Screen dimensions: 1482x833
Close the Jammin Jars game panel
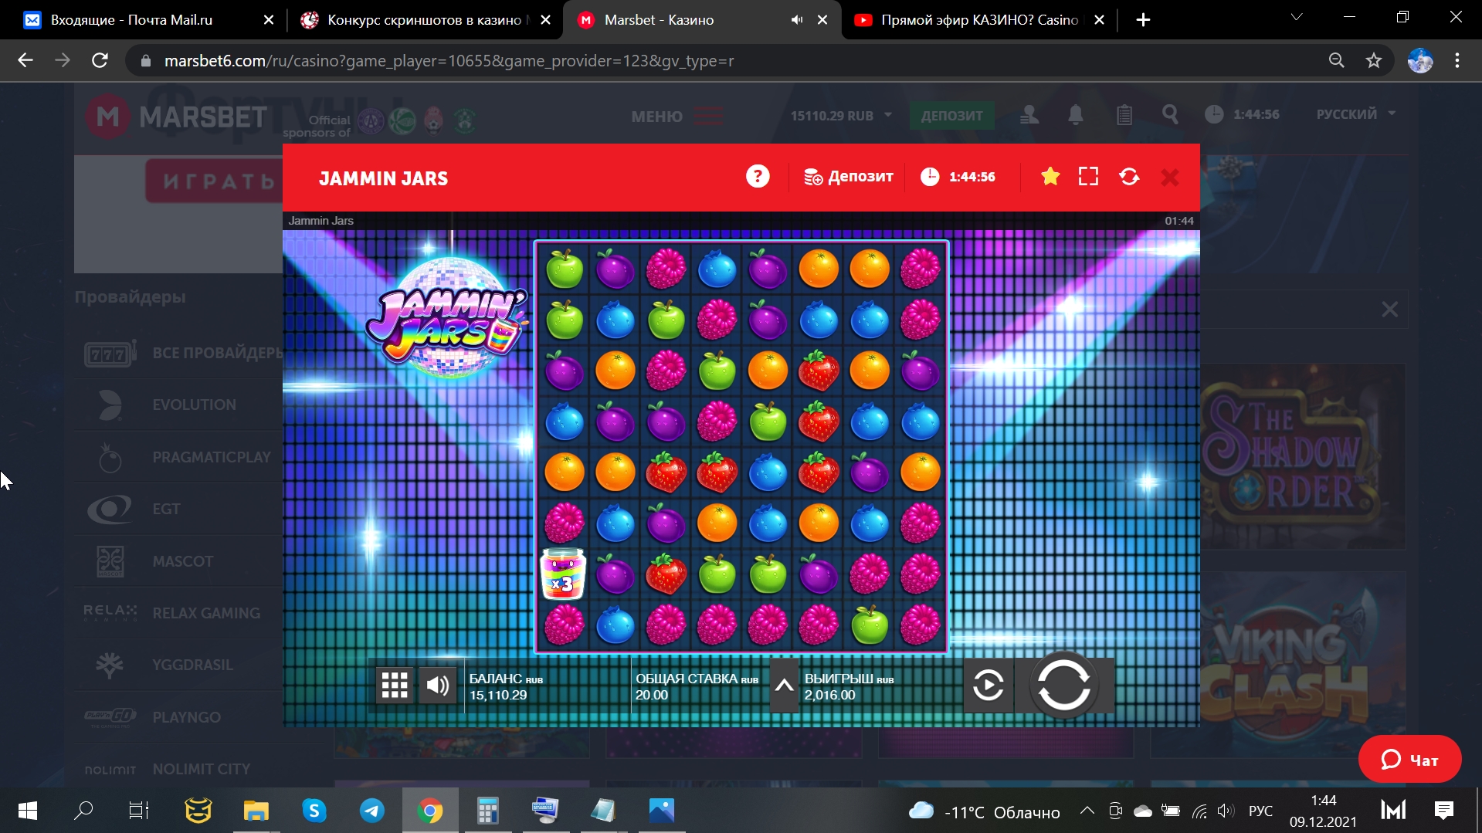[1170, 178]
